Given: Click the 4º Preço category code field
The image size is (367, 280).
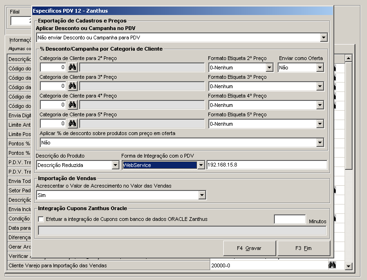Looking at the screenshot, I should (x=53, y=105).
